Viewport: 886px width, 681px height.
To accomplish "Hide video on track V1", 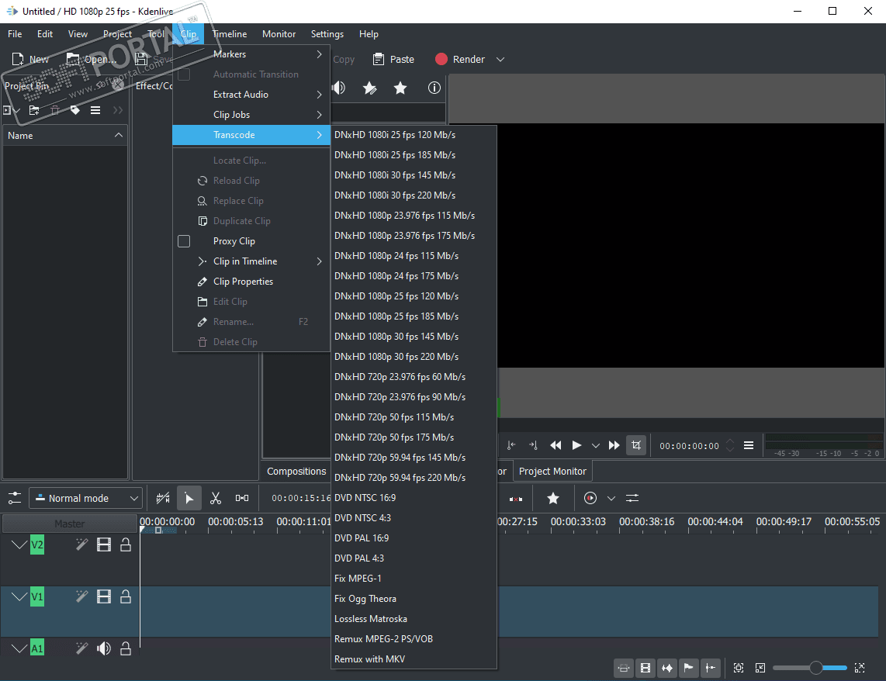I will point(104,597).
